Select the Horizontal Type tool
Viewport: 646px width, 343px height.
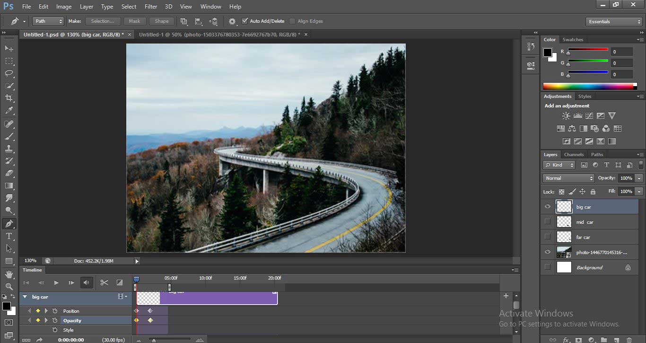coord(9,236)
